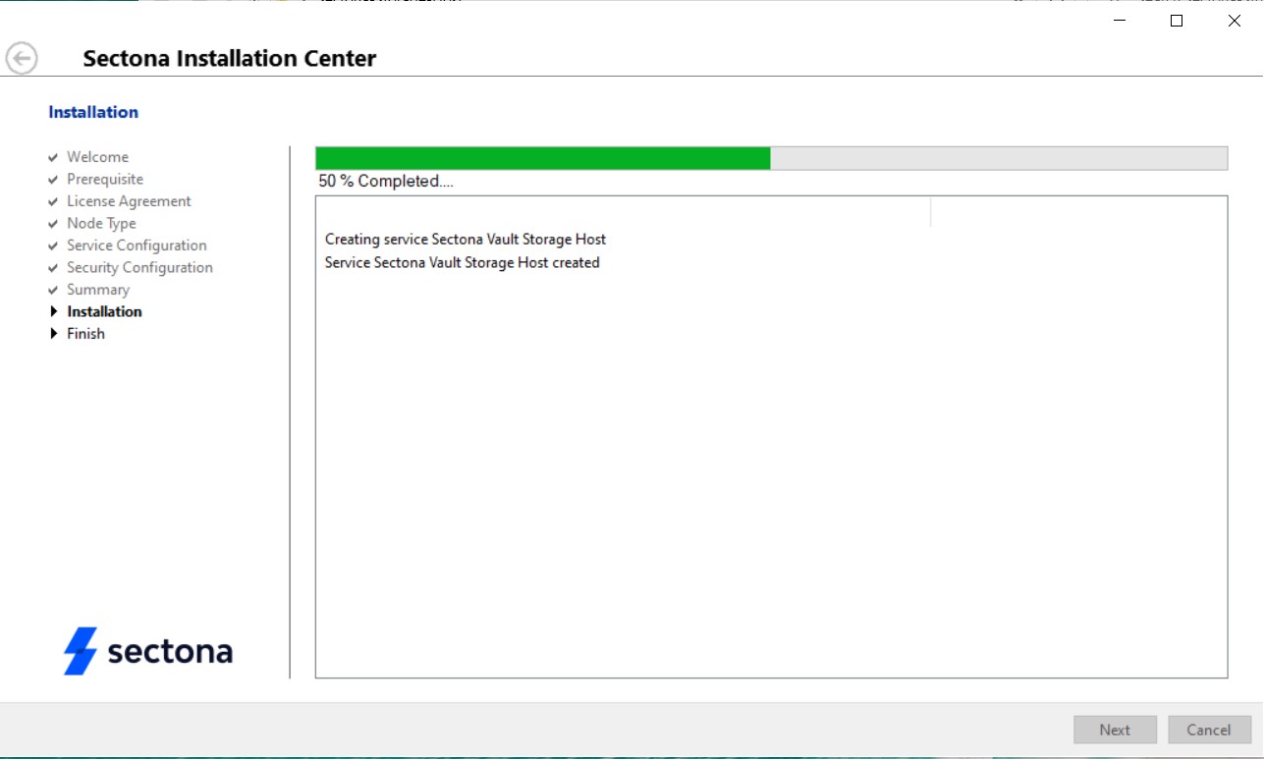This screenshot has height=759, width=1264.
Task: Select the Finish step in sidebar
Action: [x=85, y=334]
